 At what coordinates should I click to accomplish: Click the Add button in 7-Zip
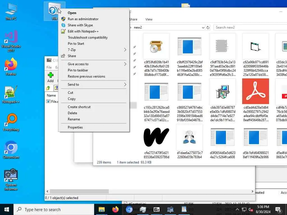[x=50, y=77]
